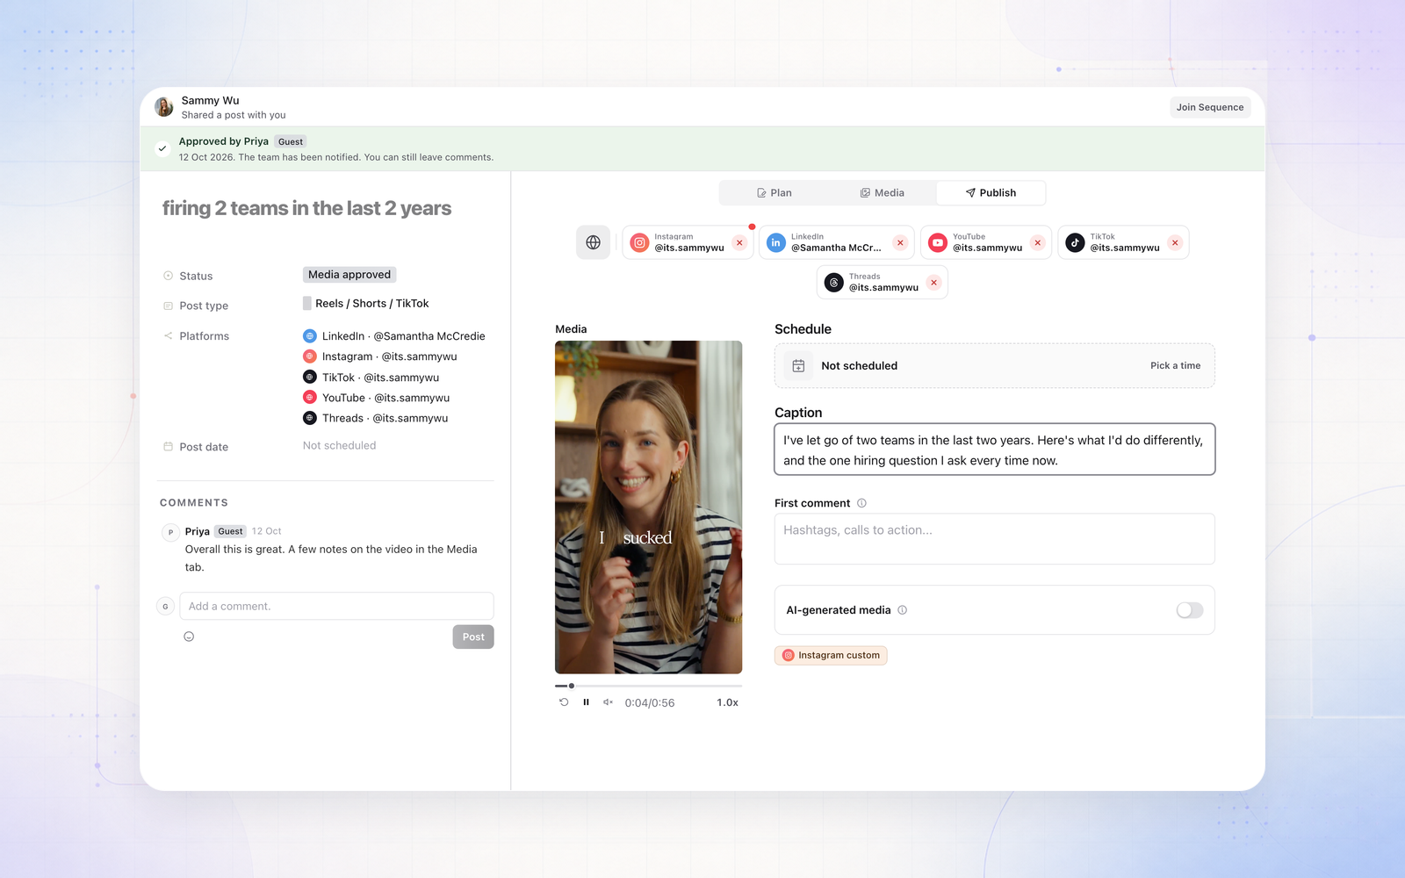Viewport: 1405px width, 878px height.
Task: Click the Post comment button
Action: (x=473, y=637)
